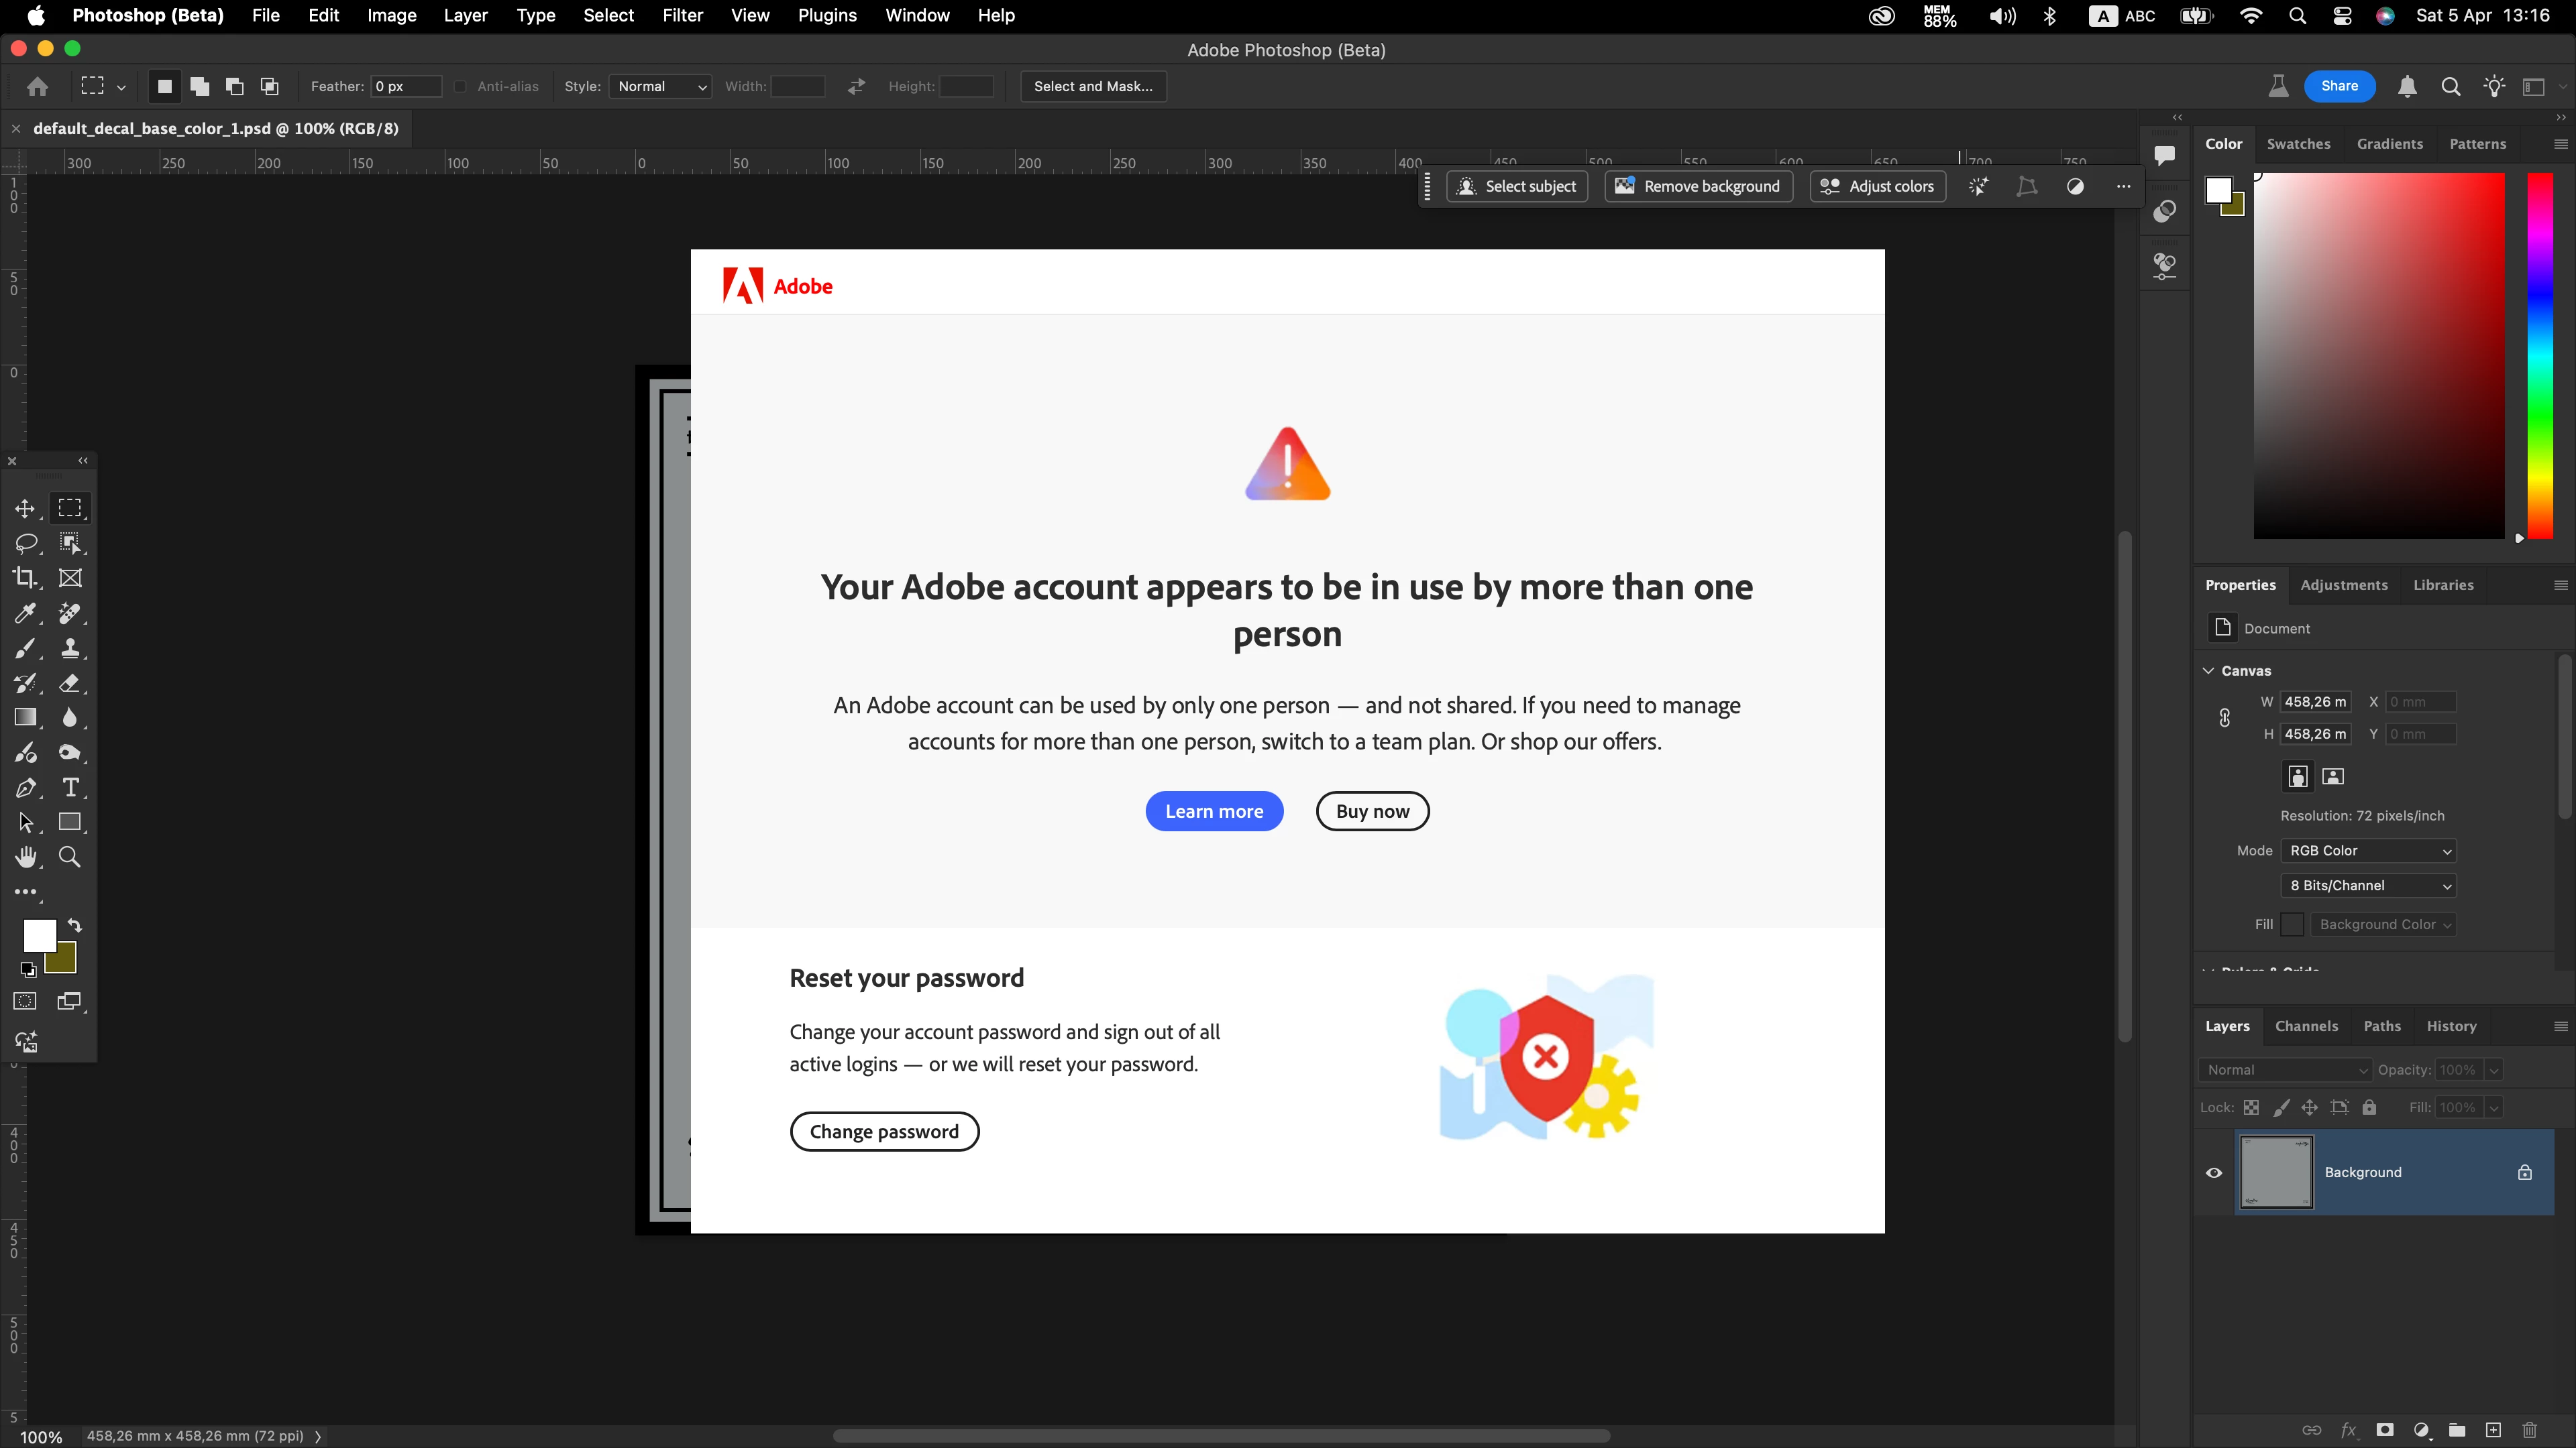Select the Clone Stamp tool
This screenshot has width=2576, height=1448.
(x=70, y=648)
